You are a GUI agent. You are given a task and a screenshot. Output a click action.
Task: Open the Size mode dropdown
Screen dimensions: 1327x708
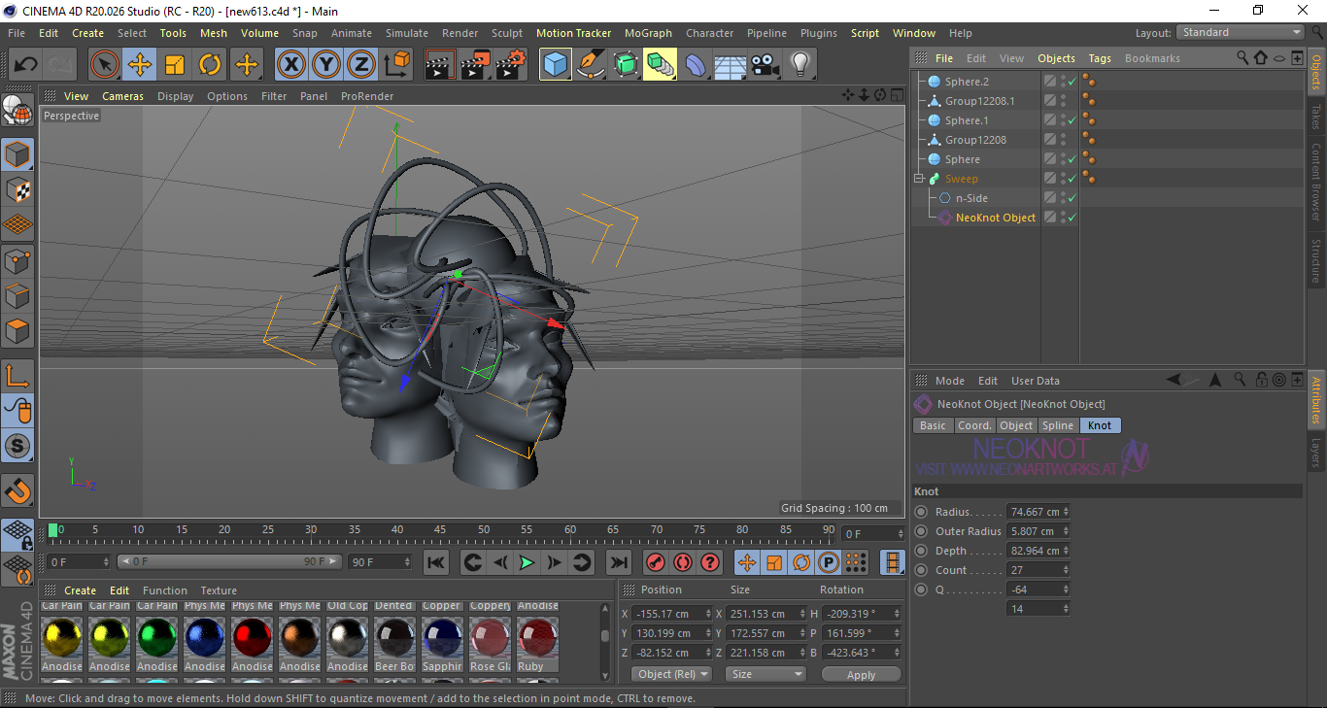click(767, 674)
